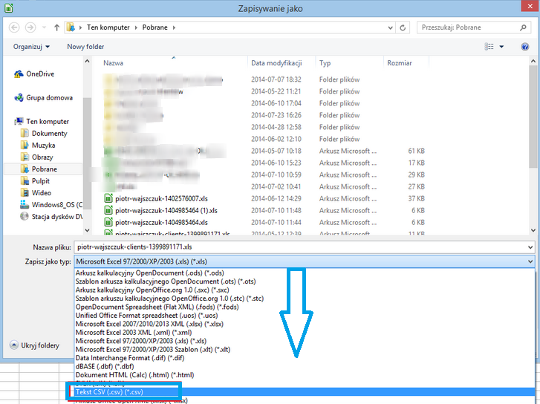This screenshot has height=404, width=540.
Task: Select the Windows8_OS drive
Action: coord(51,204)
